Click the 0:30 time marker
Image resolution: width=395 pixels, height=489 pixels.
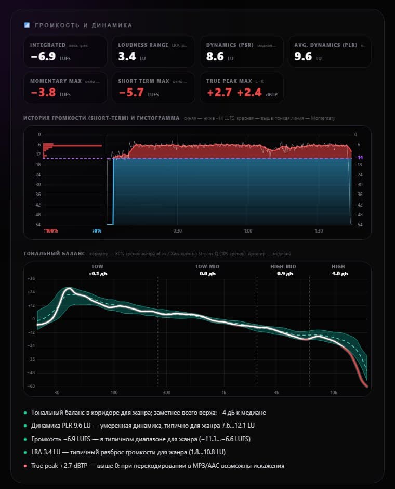tap(178, 231)
